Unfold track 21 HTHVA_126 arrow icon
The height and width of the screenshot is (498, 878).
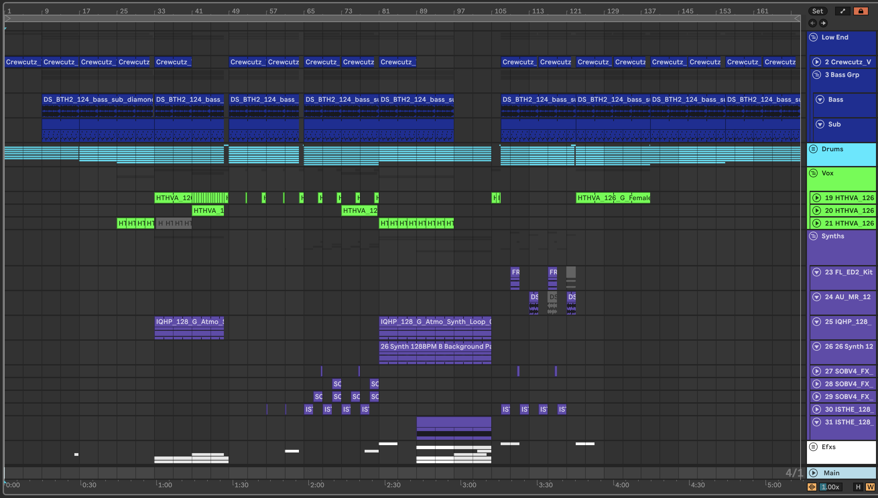click(817, 223)
